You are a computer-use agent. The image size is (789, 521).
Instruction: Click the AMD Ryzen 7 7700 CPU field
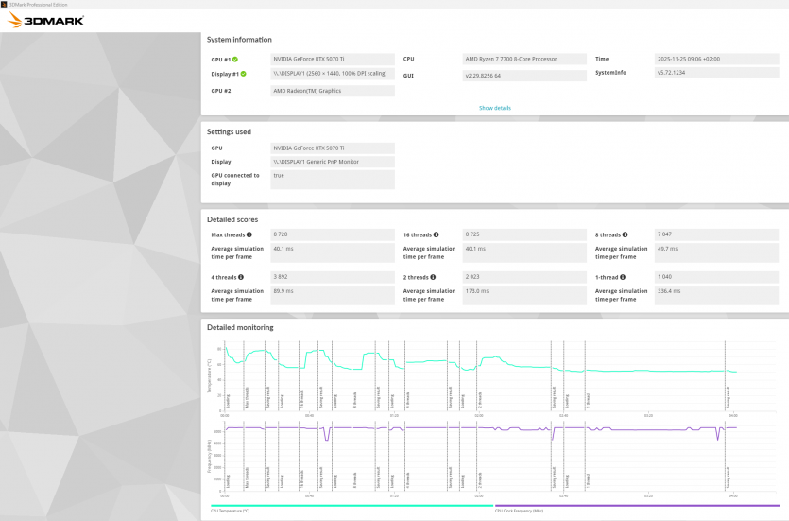coord(523,59)
